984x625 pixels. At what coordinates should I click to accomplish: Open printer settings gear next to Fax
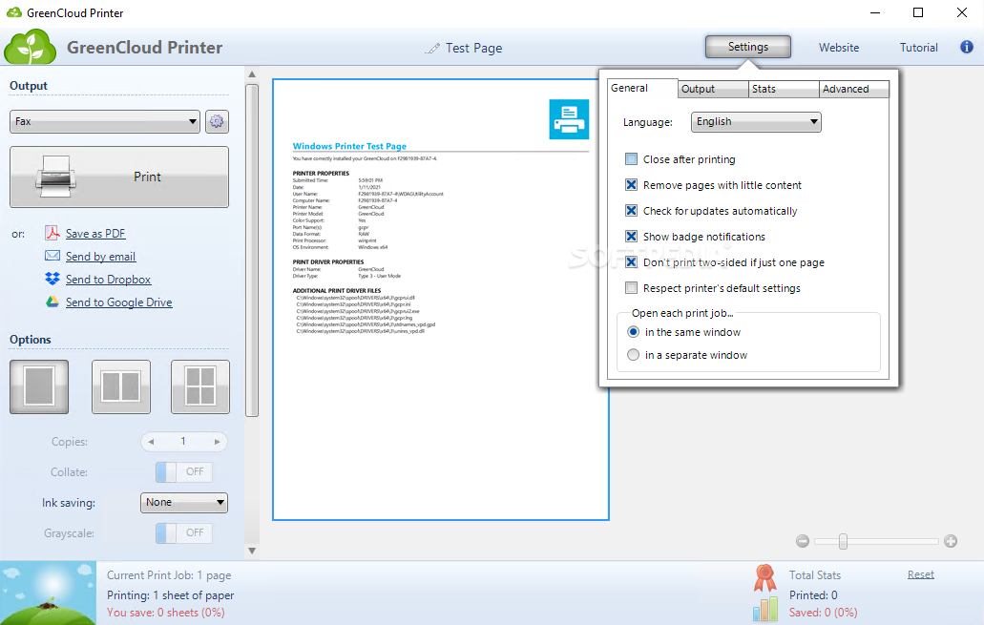click(217, 121)
